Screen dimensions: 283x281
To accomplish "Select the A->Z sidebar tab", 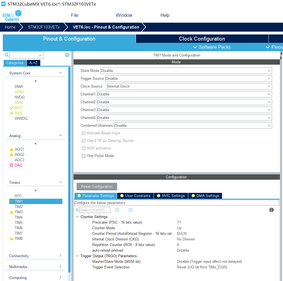I will coord(33,63).
